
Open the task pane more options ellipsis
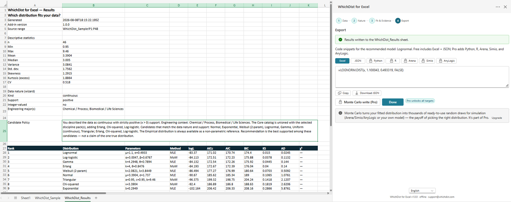[x=498, y=7]
